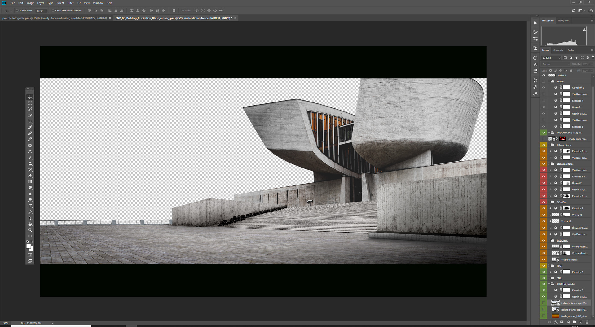Collapse the PODLAHA group
The height and width of the screenshot is (327, 595).
click(x=549, y=241)
